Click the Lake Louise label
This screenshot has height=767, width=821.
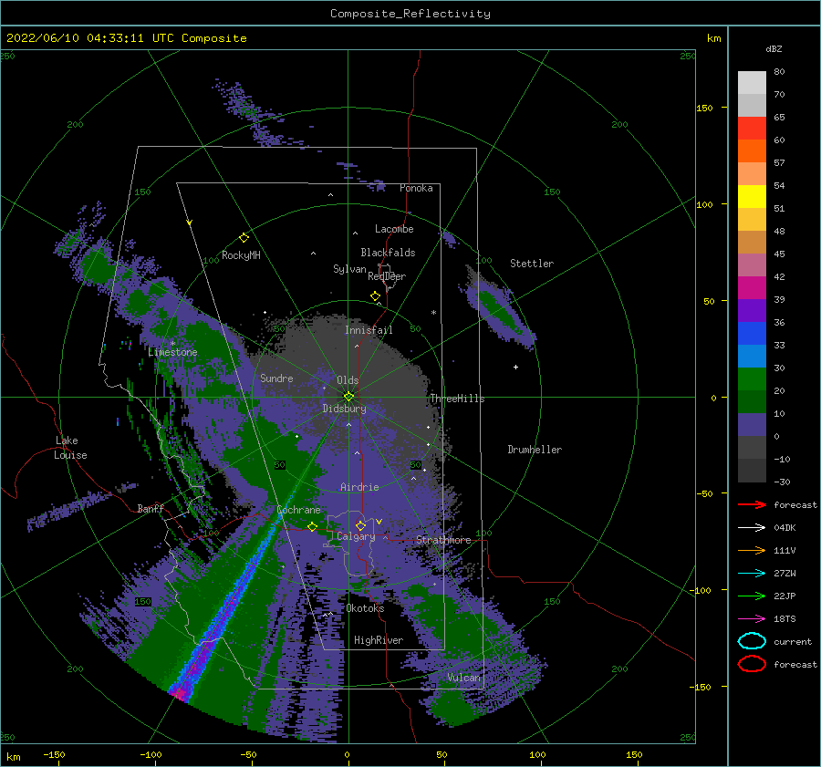70,448
